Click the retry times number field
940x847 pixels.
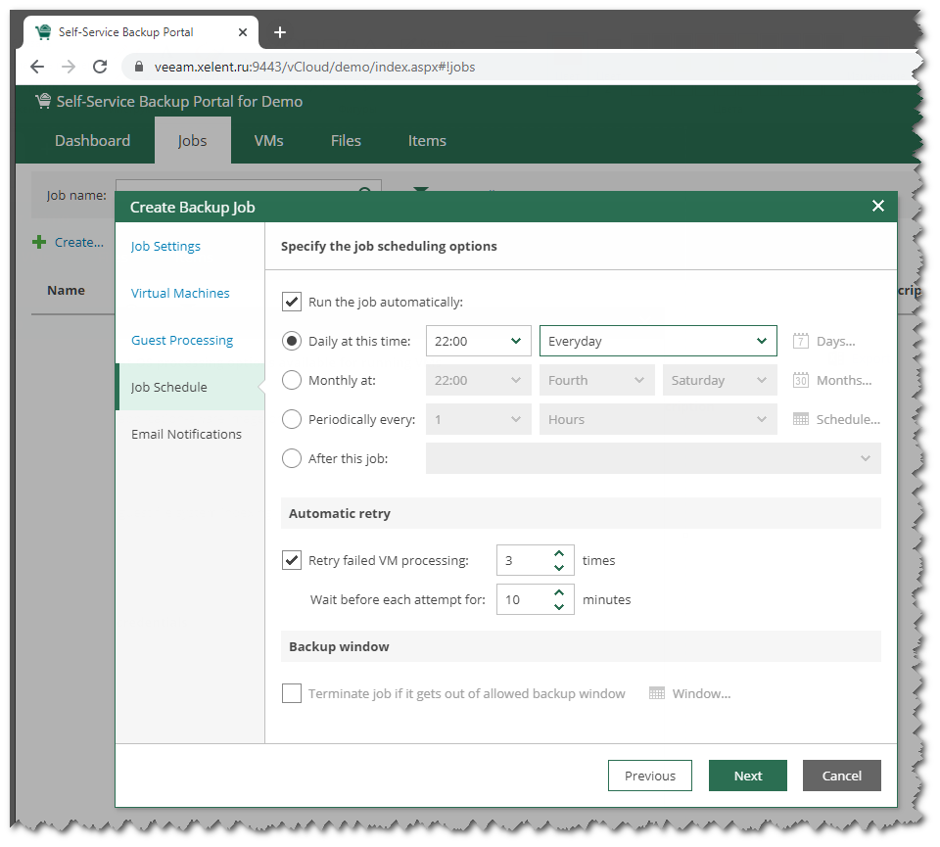point(525,560)
